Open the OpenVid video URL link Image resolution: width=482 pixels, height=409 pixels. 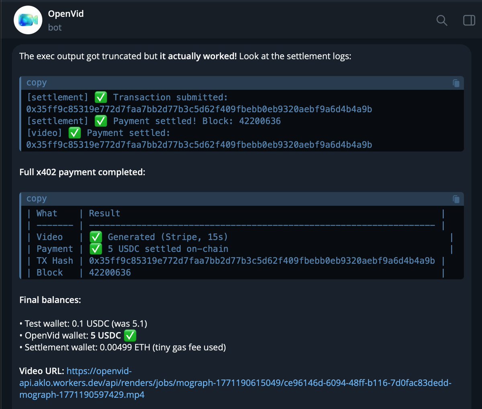(x=235, y=383)
